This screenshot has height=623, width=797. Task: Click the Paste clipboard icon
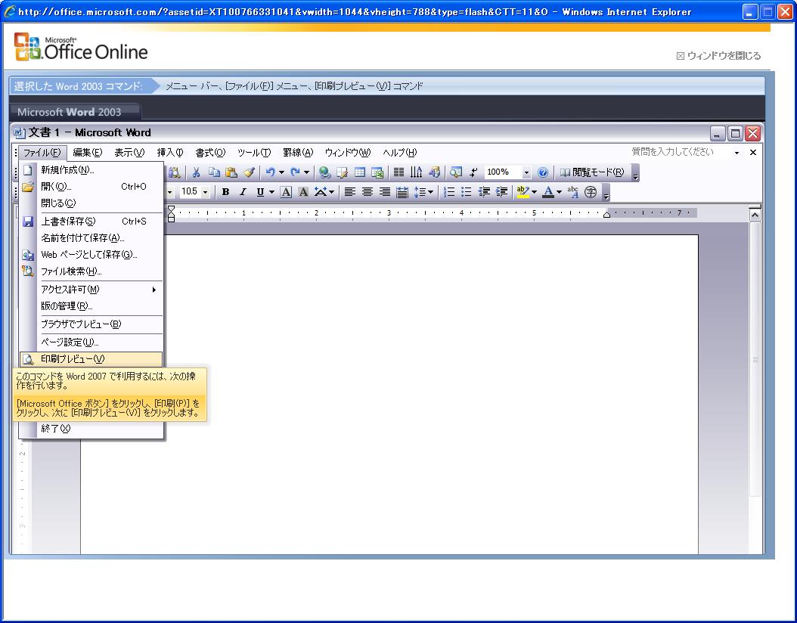click(231, 172)
